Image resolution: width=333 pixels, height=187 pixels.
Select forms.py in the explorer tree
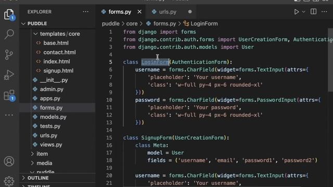click(51, 108)
